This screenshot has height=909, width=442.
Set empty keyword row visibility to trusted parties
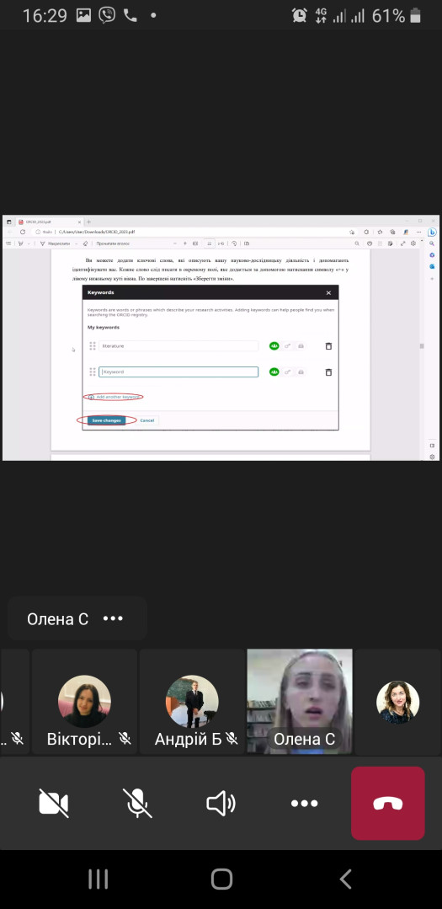[288, 372]
